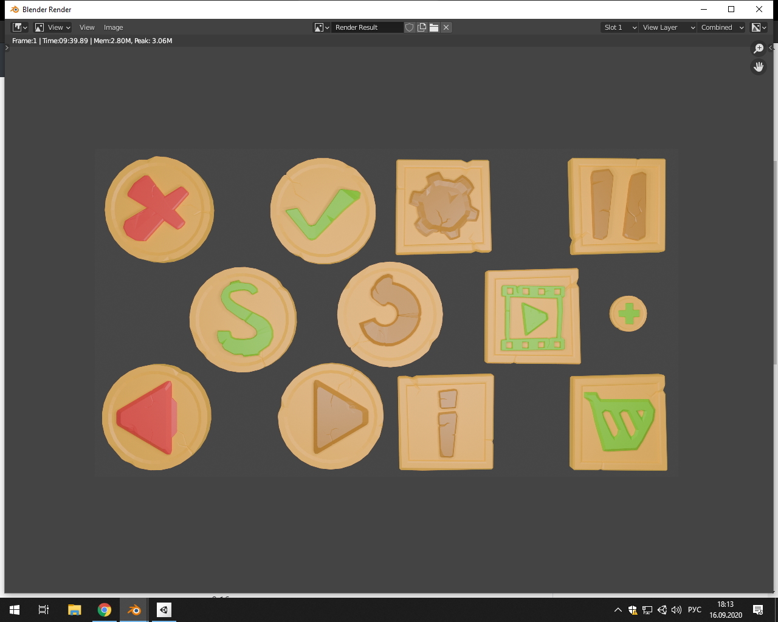The width and height of the screenshot is (778, 622).
Task: Show hidden system tray icons
Action: point(618,610)
